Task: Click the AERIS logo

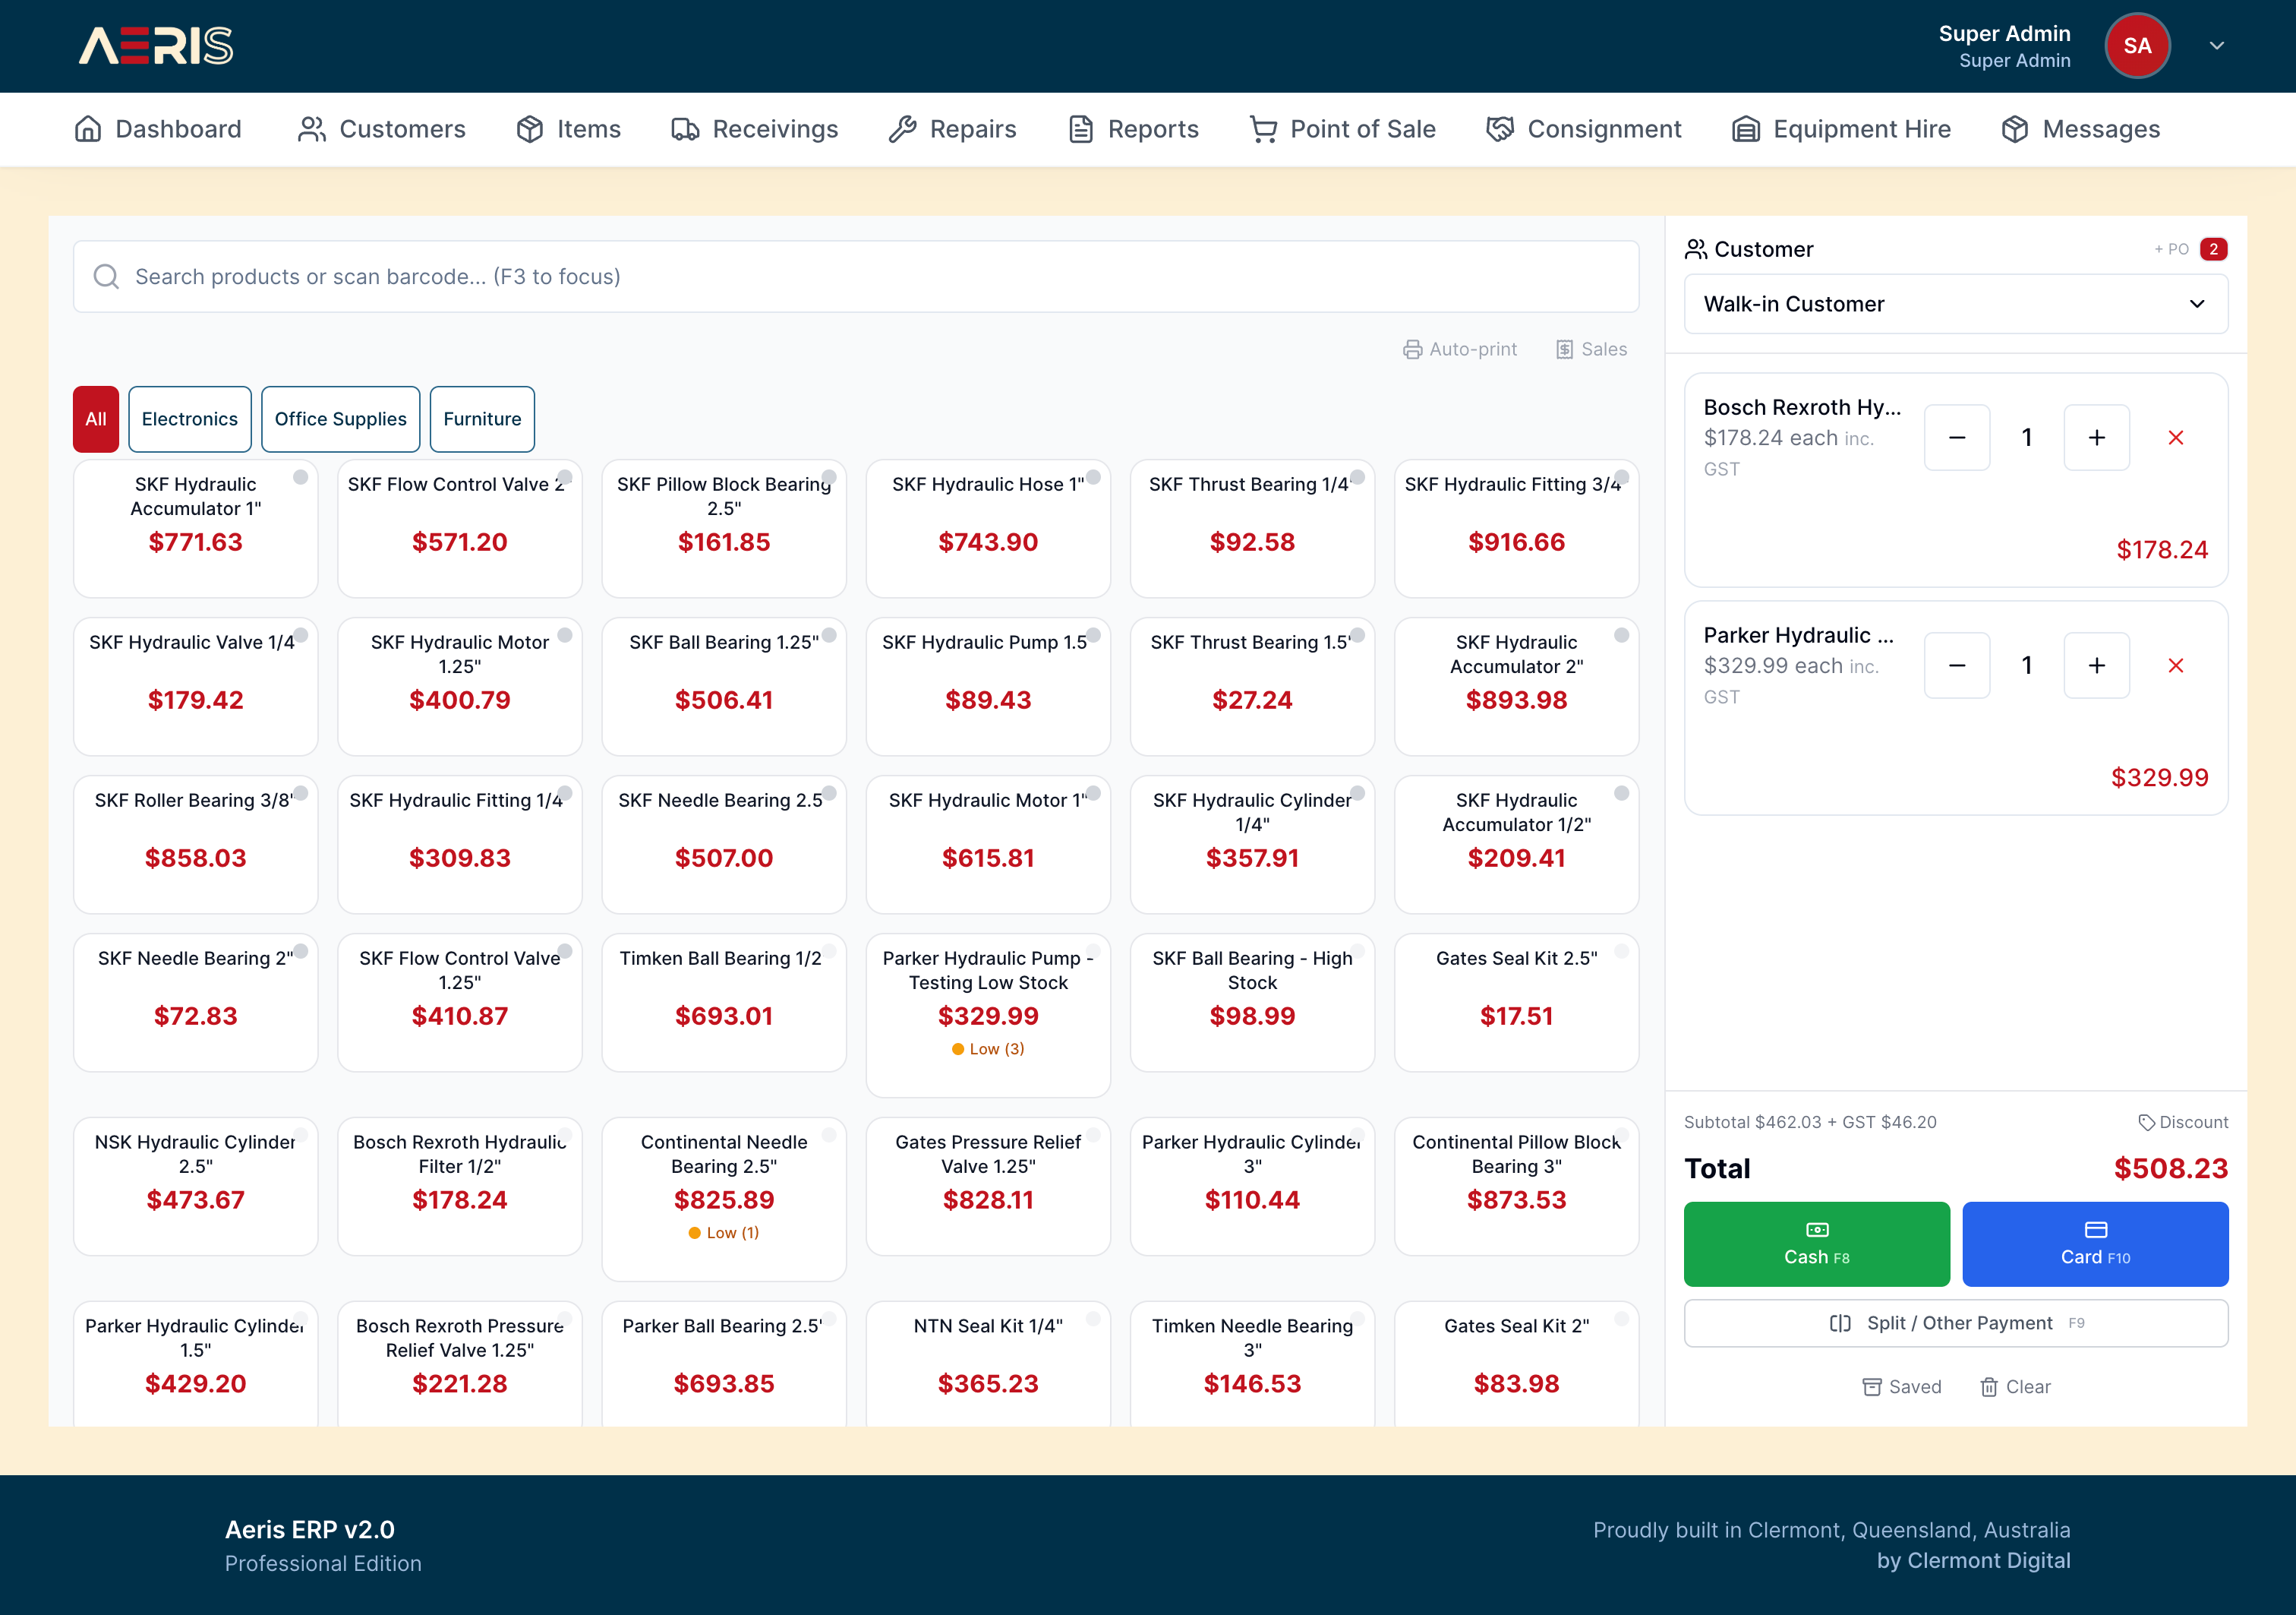Action: coord(156,46)
